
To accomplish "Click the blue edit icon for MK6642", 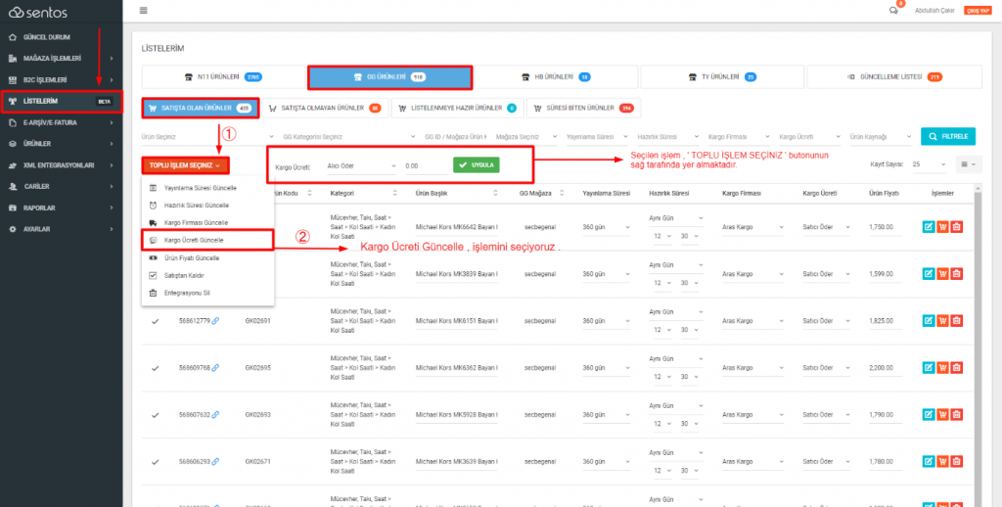I will coord(928,227).
